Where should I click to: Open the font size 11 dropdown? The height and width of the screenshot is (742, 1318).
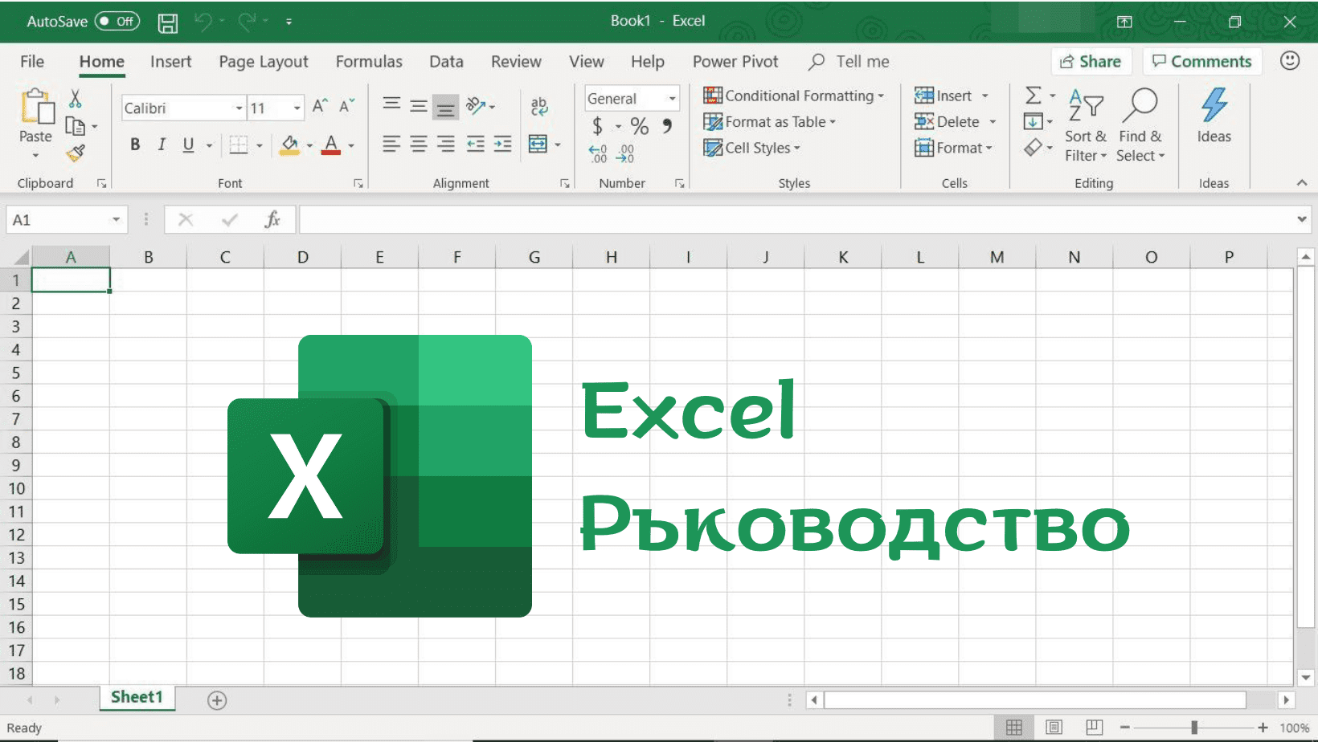[x=297, y=108]
